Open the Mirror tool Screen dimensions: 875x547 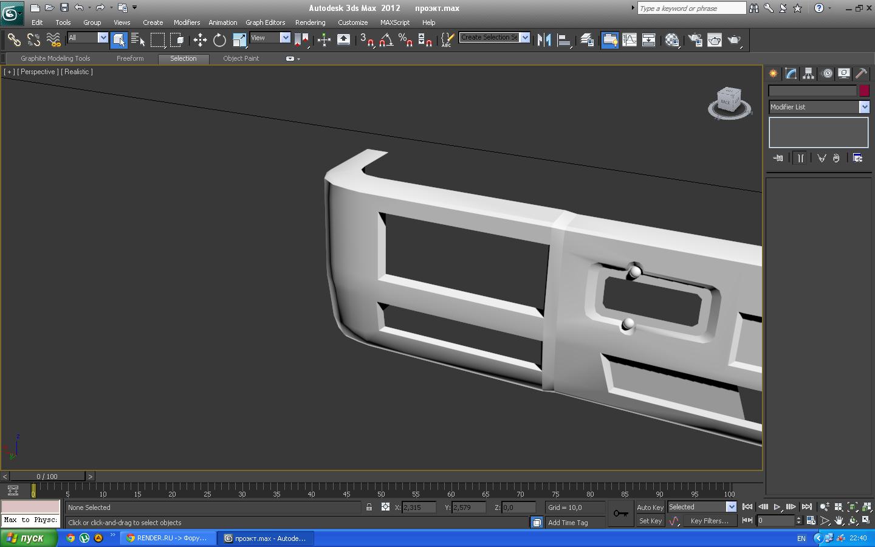pyautogui.click(x=544, y=40)
